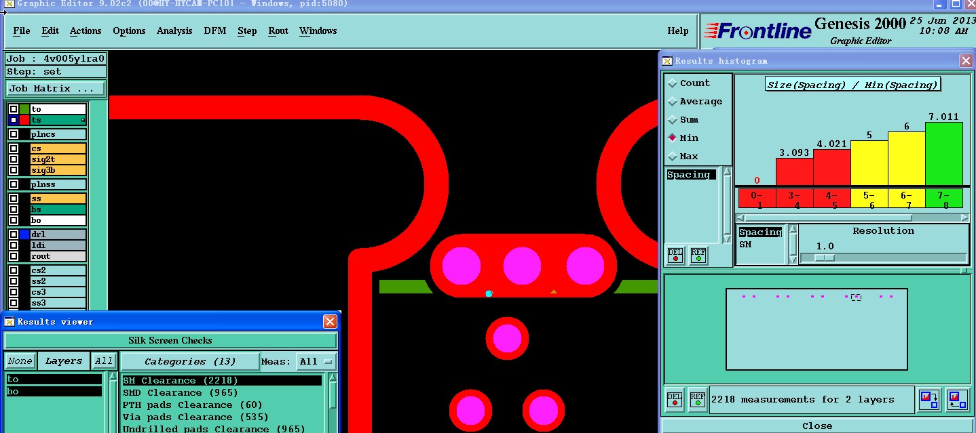Click histogram-to-layer icon with down arrow
The height and width of the screenshot is (433, 976).
click(928, 400)
